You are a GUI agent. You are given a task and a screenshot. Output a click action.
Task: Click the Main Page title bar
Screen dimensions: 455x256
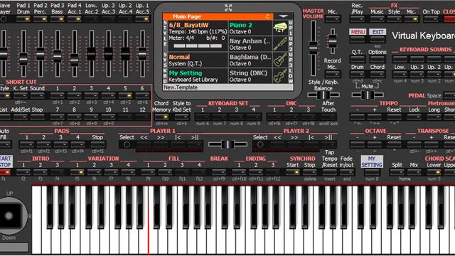pyautogui.click(x=218, y=16)
